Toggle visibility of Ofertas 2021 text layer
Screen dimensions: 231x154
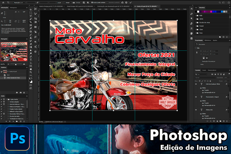click(x=196, y=110)
